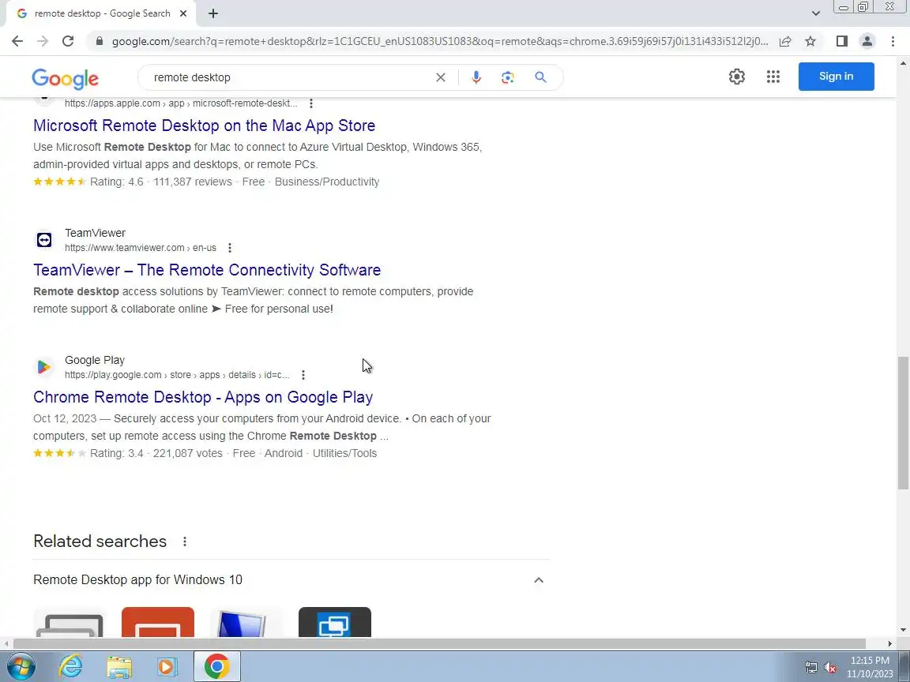Click the Sign in button
This screenshot has width=910, height=682.
click(x=836, y=77)
